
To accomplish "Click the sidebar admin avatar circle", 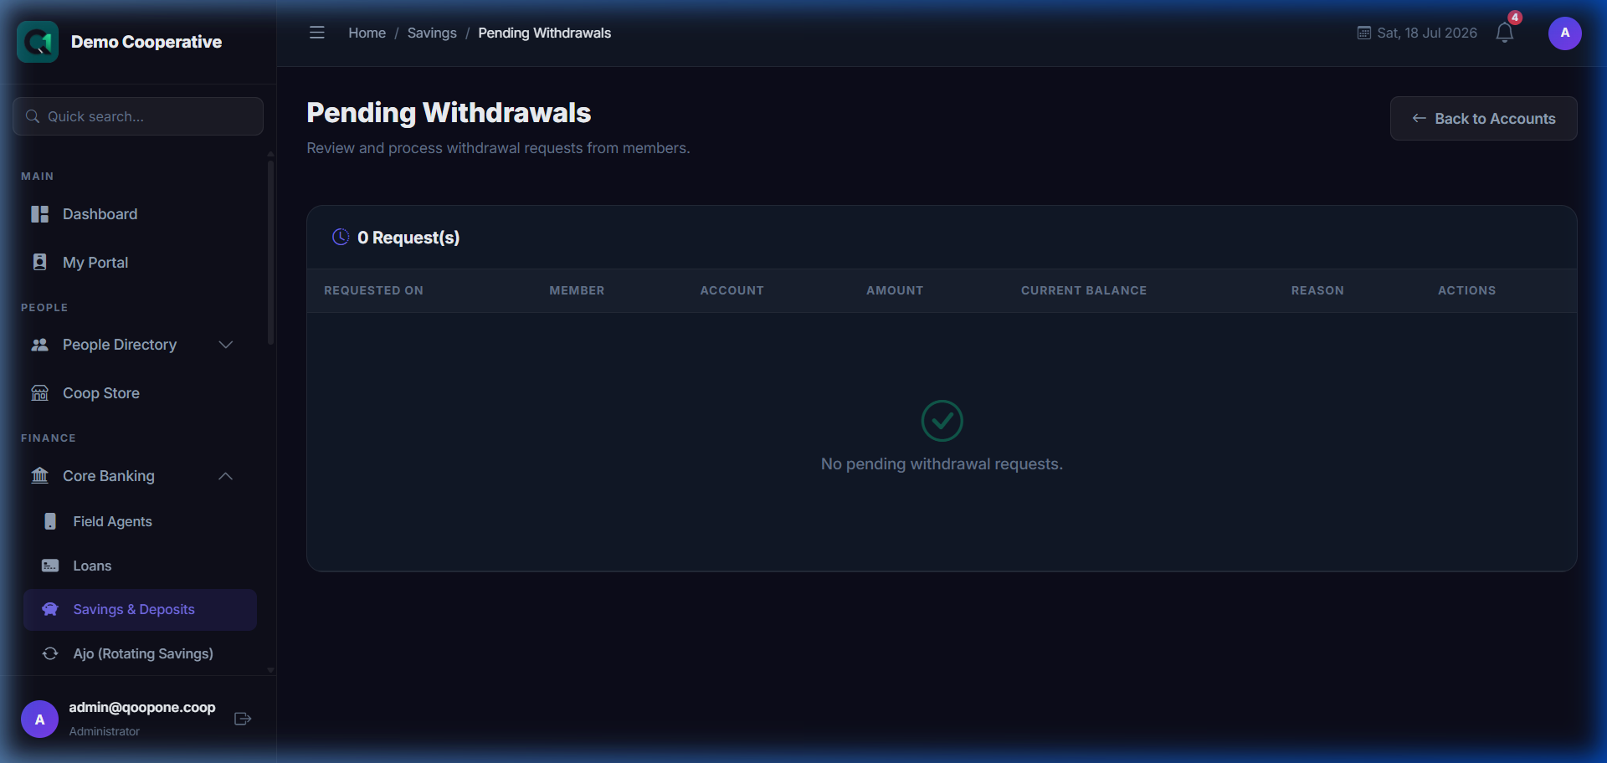I will point(39,719).
